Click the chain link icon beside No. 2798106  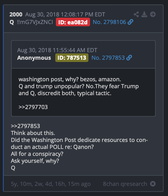click(130, 22)
